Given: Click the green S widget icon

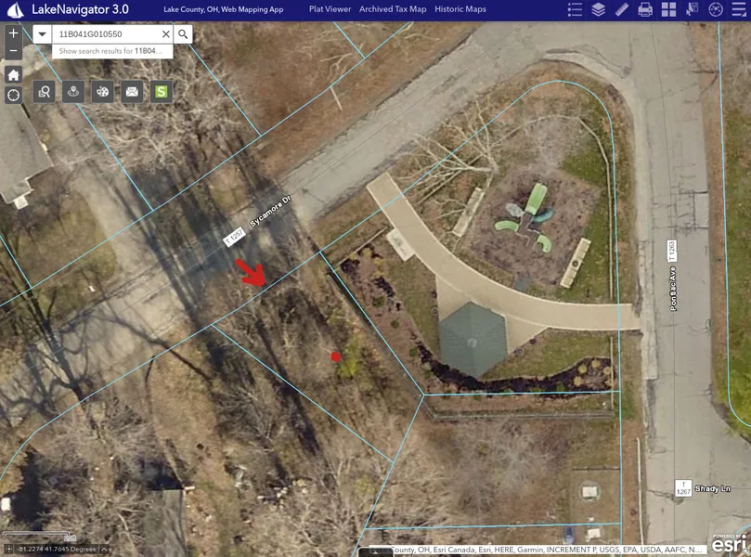Looking at the screenshot, I should 162,91.
